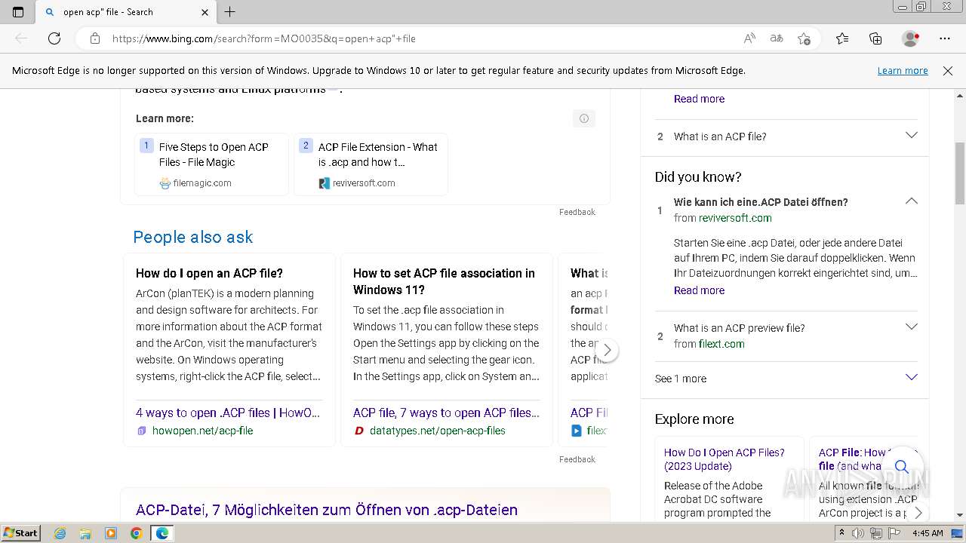View site information lock icon
The height and width of the screenshot is (543, 966).
pos(95,38)
